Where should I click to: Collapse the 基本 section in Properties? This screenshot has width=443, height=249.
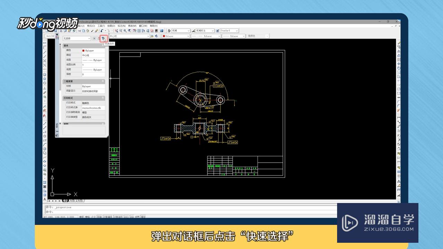[103, 46]
